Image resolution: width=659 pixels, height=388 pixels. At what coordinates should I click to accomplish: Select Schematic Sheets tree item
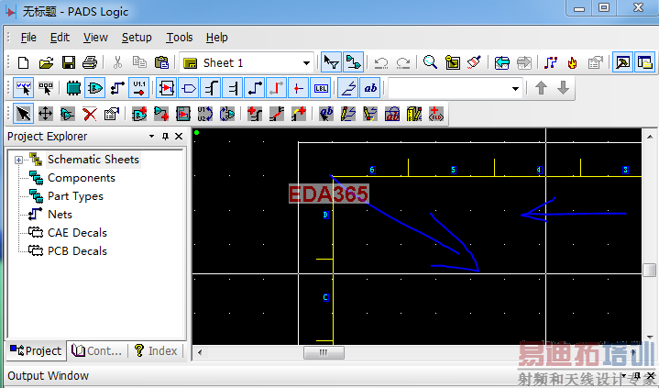tap(93, 160)
